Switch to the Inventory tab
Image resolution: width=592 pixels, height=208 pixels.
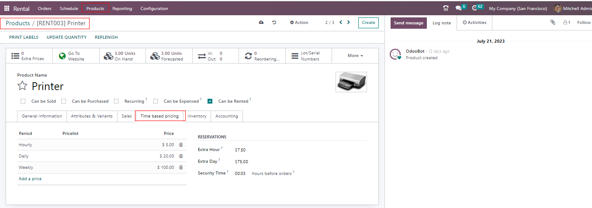coord(197,116)
